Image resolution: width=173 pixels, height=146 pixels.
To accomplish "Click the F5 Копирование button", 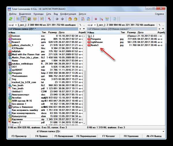I will (64, 136).
